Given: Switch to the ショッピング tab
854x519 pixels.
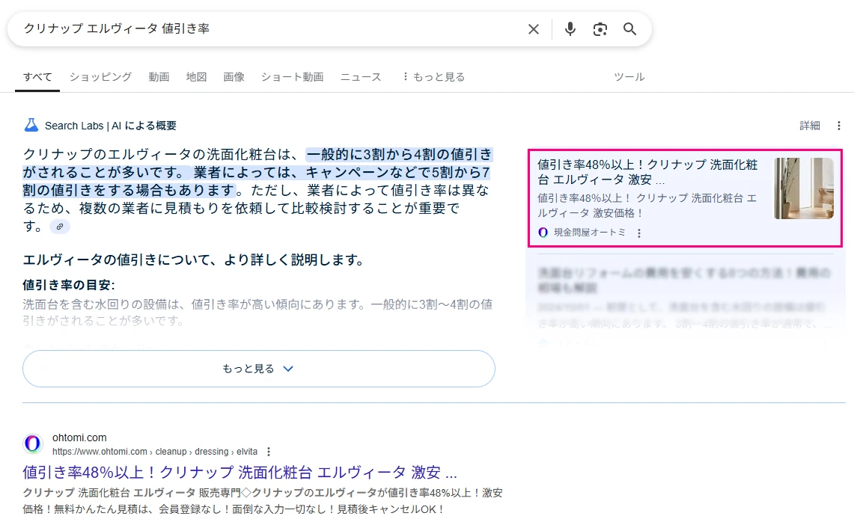Looking at the screenshot, I should [100, 77].
